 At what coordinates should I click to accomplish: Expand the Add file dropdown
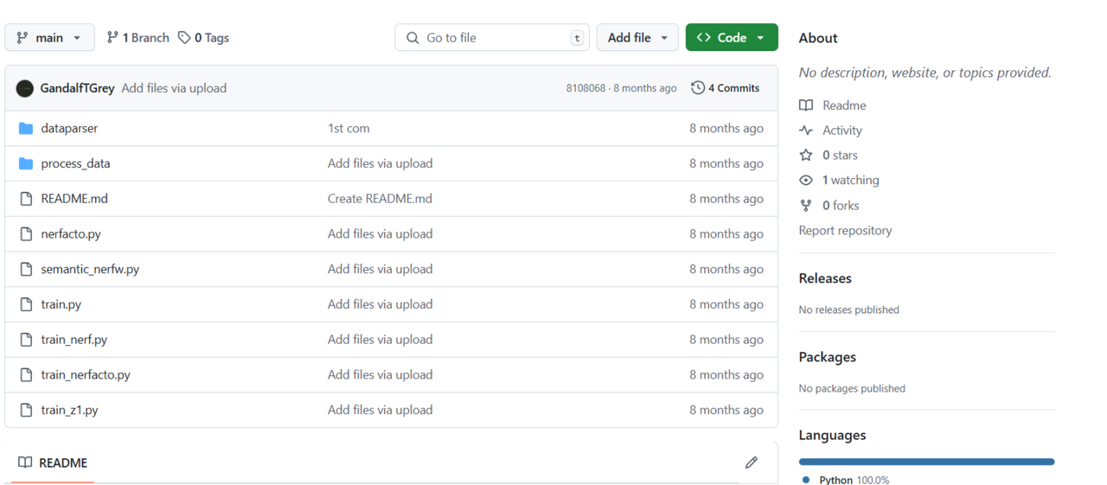637,38
